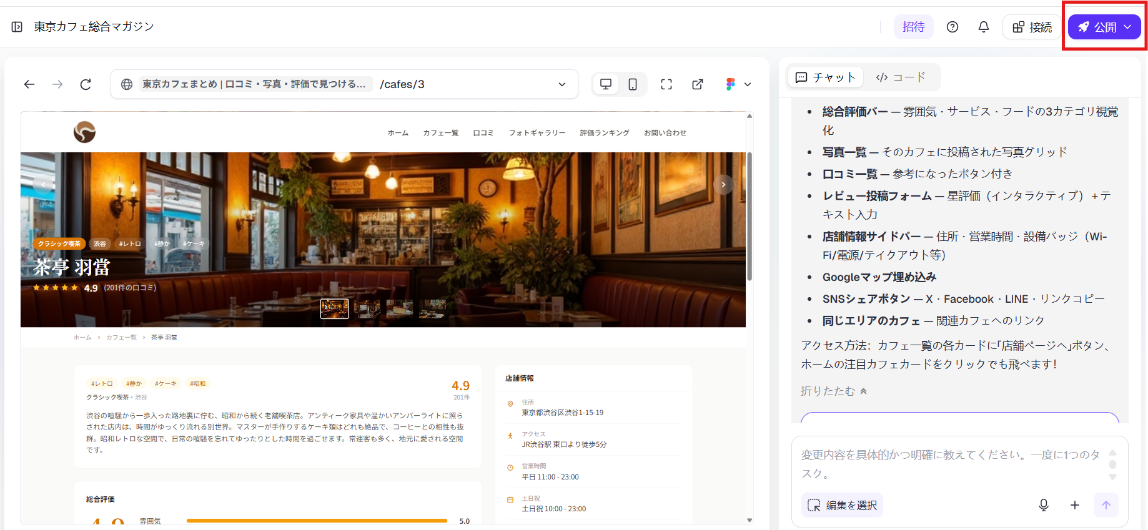Click the #レトロ tag in details card
1148x530 pixels.
click(x=102, y=383)
